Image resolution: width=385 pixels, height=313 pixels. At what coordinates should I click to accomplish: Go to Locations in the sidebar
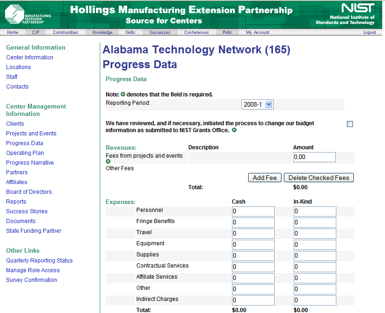(19, 67)
